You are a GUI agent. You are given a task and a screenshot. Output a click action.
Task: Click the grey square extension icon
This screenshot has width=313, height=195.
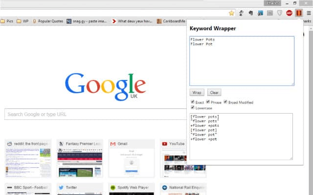pyautogui.click(x=270, y=13)
